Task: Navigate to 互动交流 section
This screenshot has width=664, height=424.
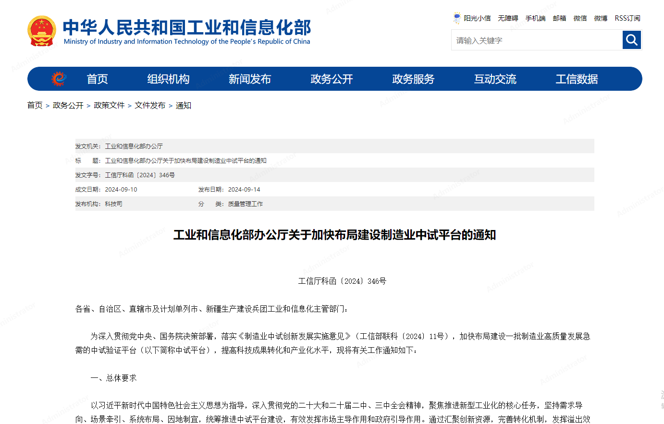Action: click(495, 79)
